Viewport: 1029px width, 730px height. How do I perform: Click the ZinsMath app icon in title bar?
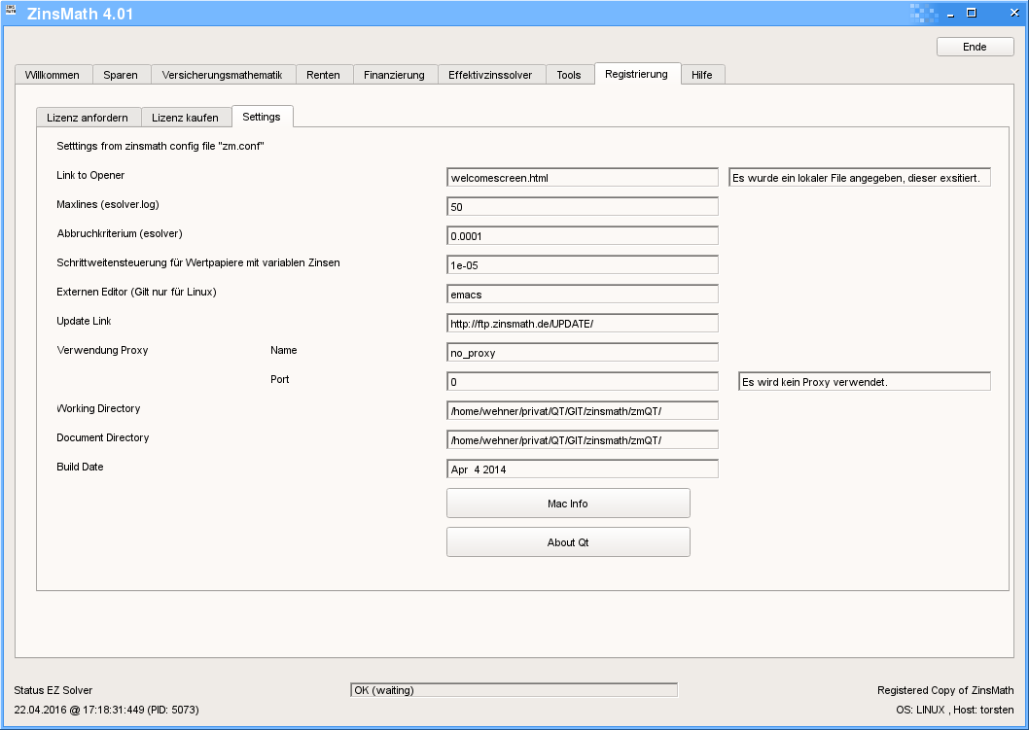tap(13, 13)
